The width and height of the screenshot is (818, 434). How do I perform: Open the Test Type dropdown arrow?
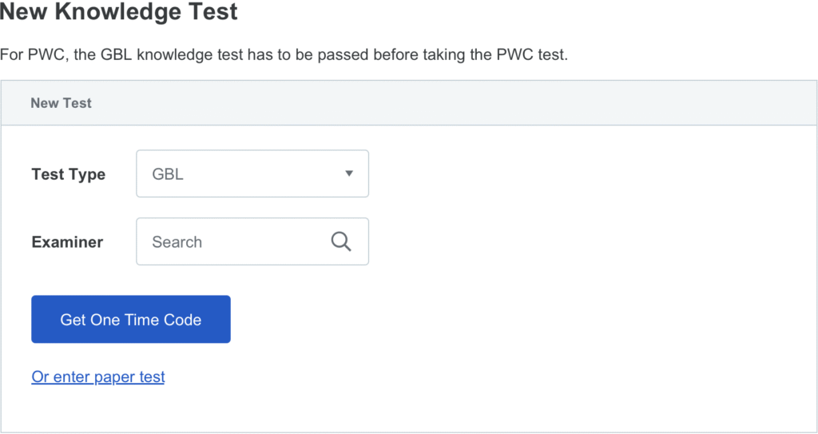pos(349,173)
